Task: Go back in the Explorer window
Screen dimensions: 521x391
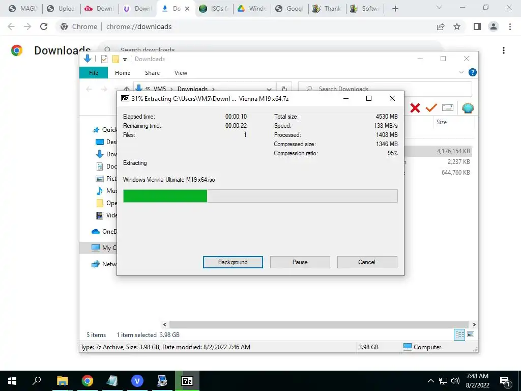Action: pos(89,89)
